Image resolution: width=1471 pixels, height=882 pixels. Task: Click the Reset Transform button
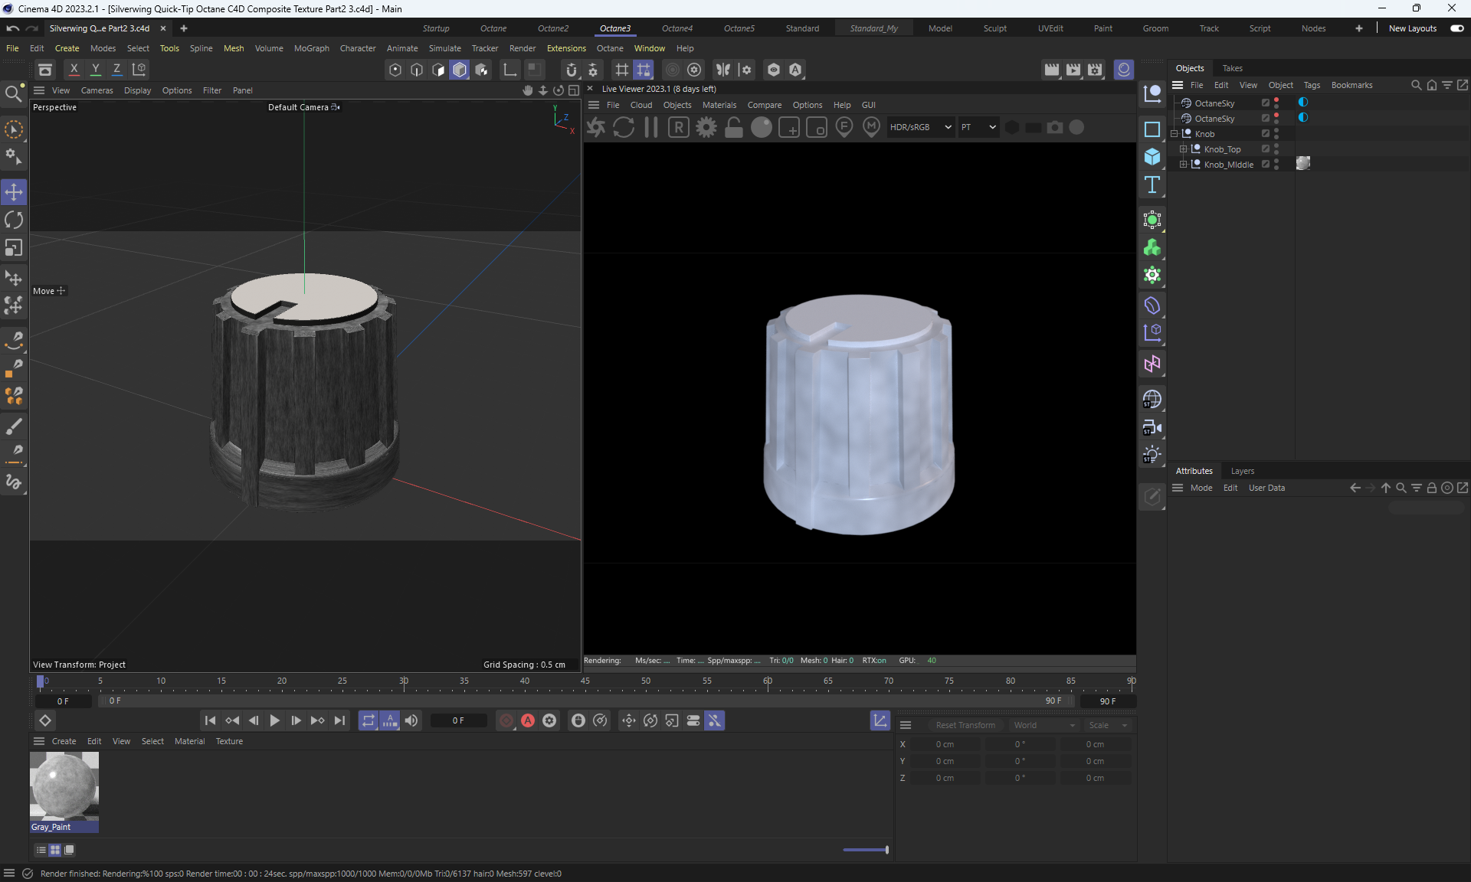(965, 725)
